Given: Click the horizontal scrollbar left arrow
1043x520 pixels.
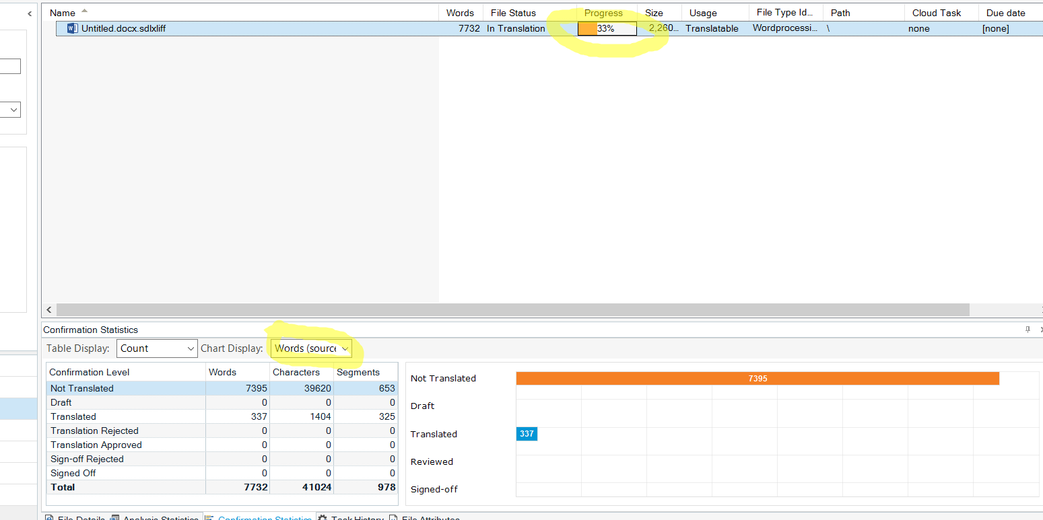Looking at the screenshot, I should tap(48, 309).
